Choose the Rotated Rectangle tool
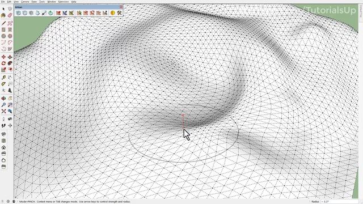The height and width of the screenshot is (204, 363). pyautogui.click(x=10, y=29)
